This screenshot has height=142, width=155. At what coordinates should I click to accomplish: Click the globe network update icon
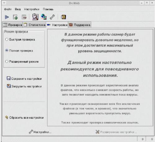coord(44,17)
